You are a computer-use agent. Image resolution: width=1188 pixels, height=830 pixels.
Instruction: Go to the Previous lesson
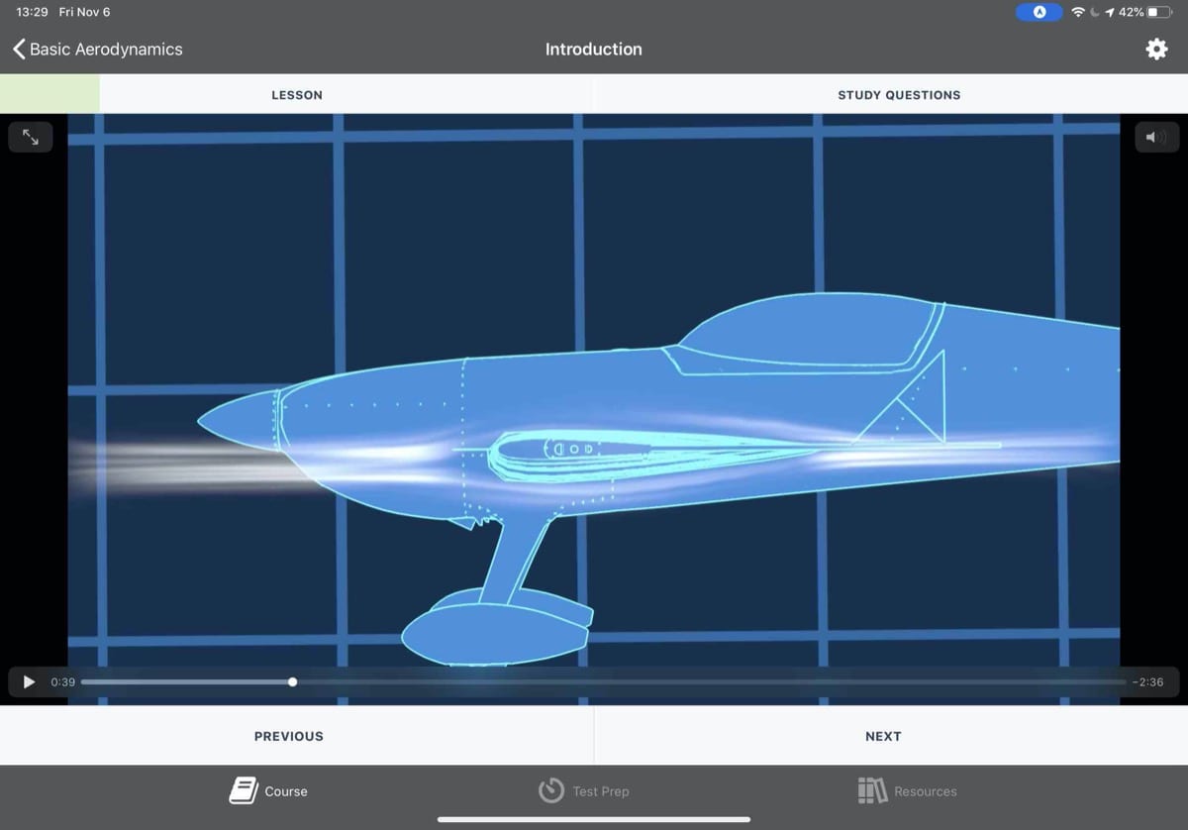[289, 736]
